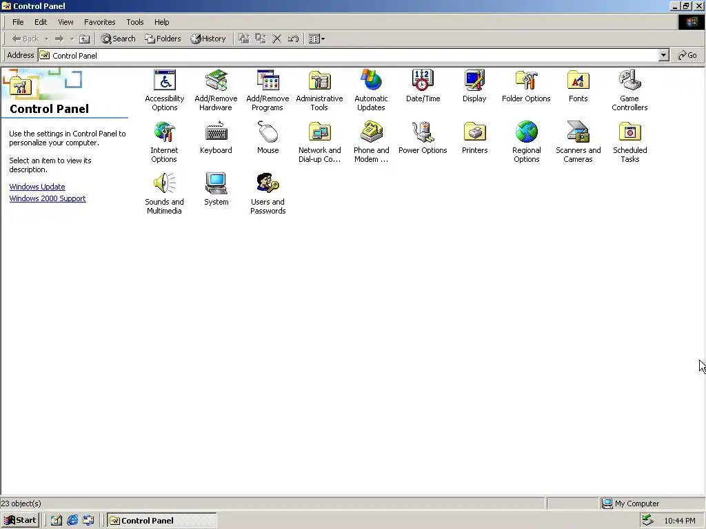The width and height of the screenshot is (706, 529).
Task: Follow the Windows 2000 Support link
Action: click(x=48, y=198)
